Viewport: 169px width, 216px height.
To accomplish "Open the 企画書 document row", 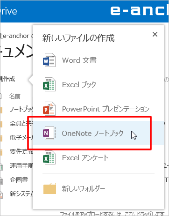I will [19, 180].
